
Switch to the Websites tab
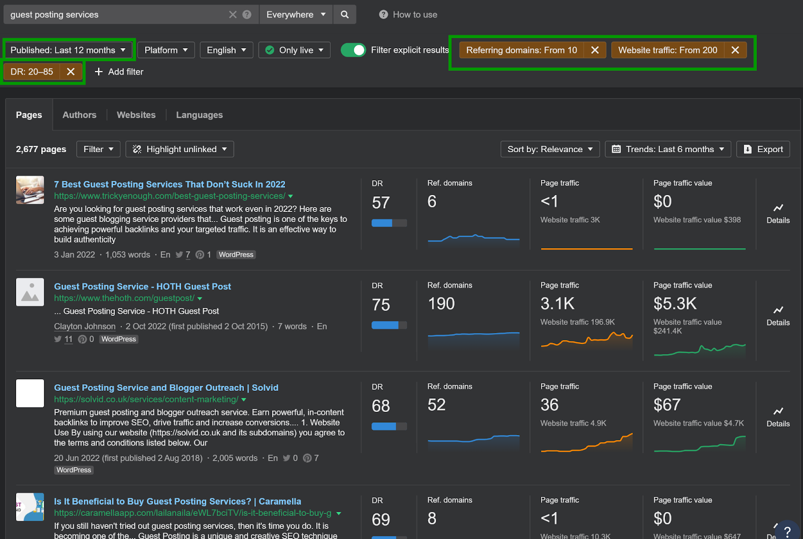pyautogui.click(x=136, y=115)
